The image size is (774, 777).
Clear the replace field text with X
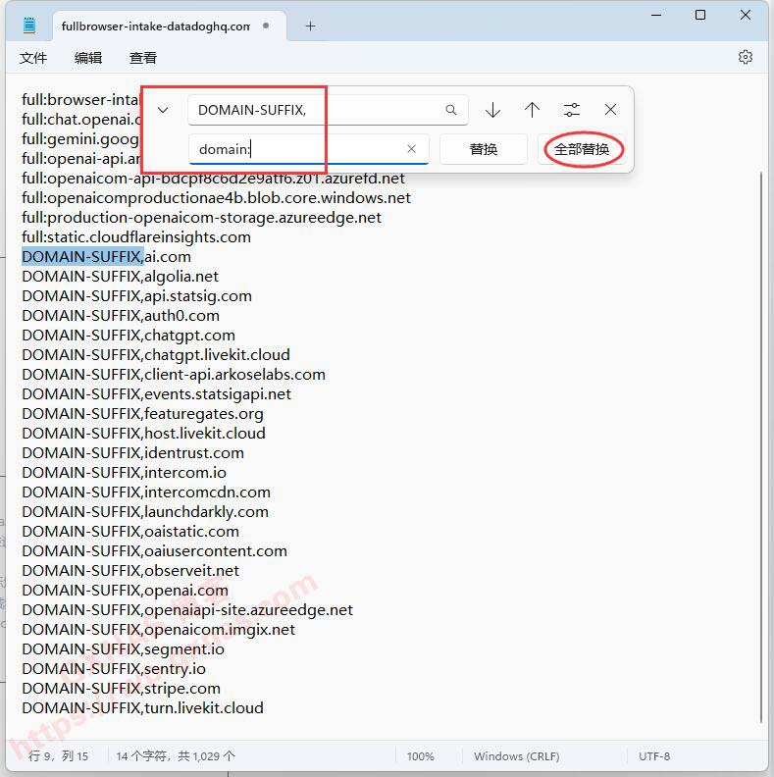412,149
